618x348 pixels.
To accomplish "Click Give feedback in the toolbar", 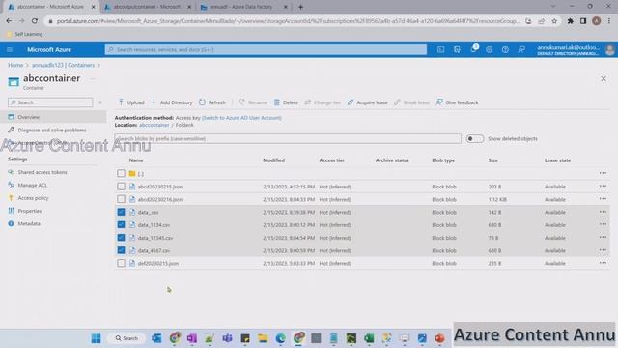I will click(457, 102).
